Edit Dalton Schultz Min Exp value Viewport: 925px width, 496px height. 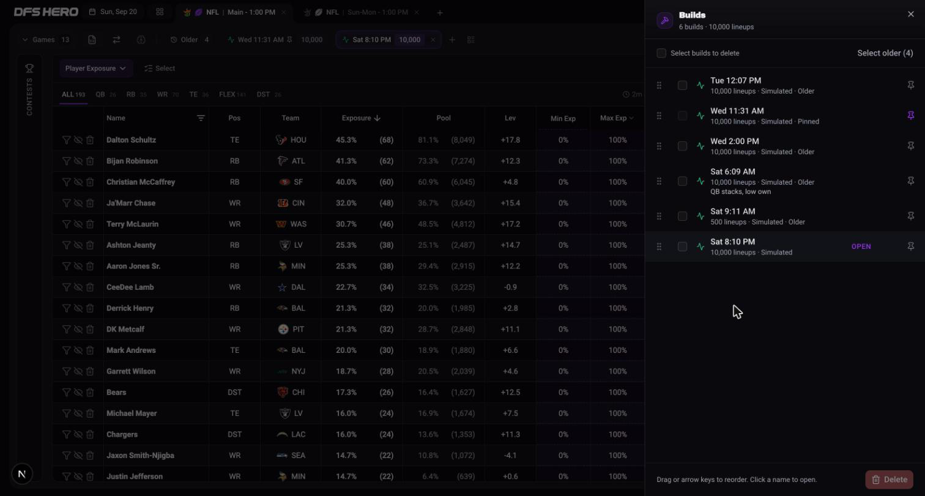click(563, 140)
